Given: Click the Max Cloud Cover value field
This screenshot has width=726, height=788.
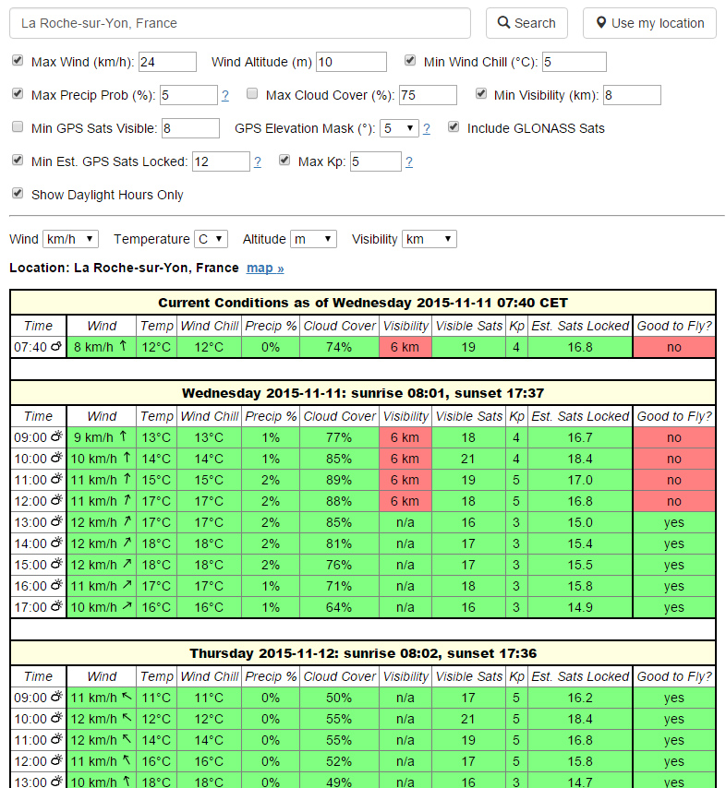Looking at the screenshot, I should click(x=429, y=95).
